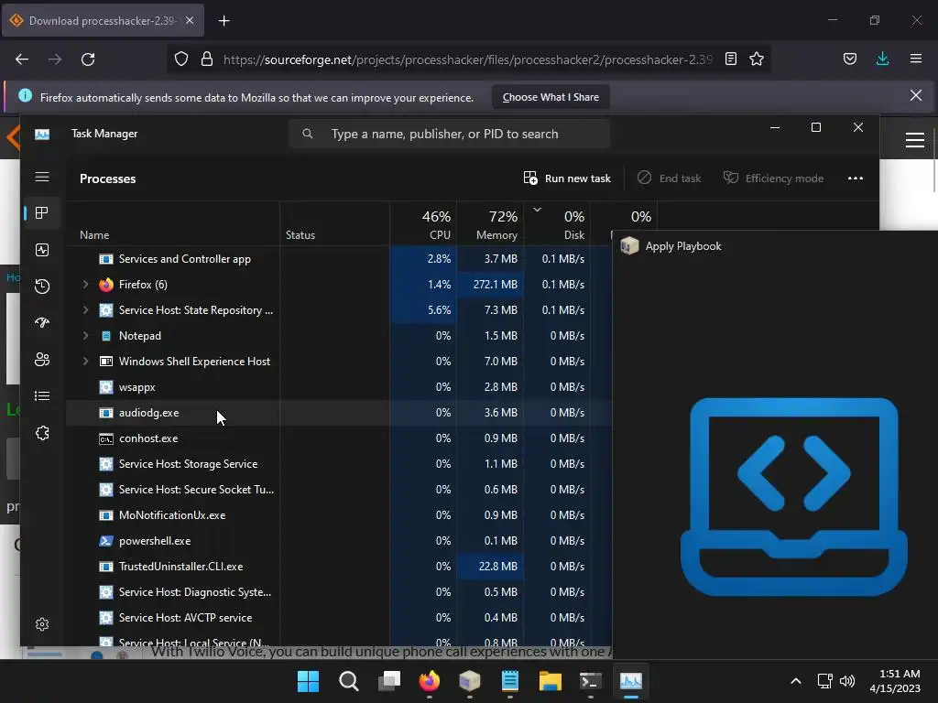The height and width of the screenshot is (703, 938).
Task: Go back in Firefox
Action: [x=22, y=59]
